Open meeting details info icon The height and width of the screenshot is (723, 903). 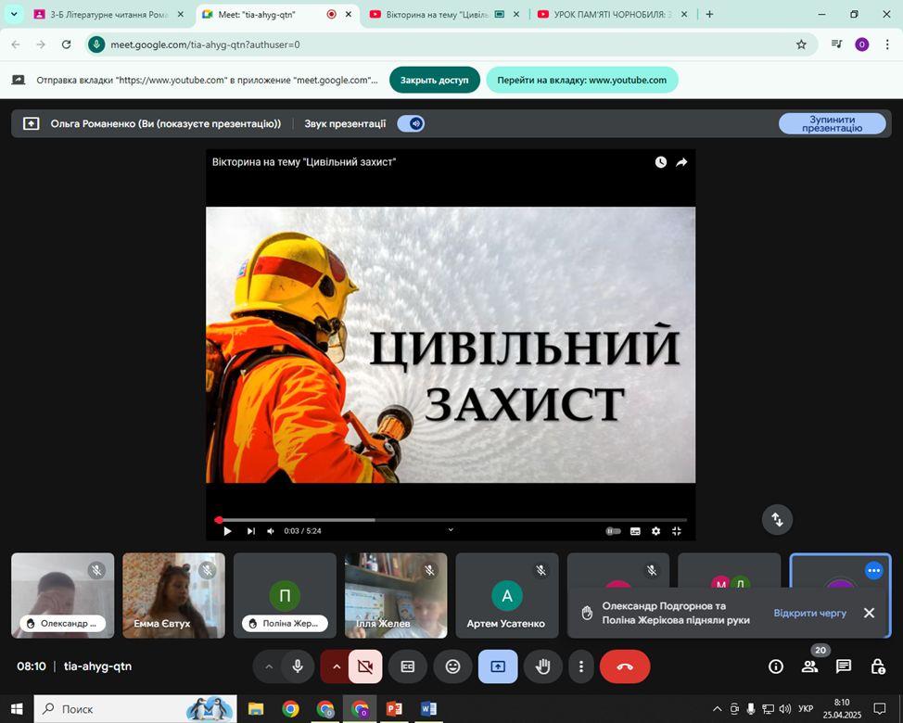click(776, 666)
